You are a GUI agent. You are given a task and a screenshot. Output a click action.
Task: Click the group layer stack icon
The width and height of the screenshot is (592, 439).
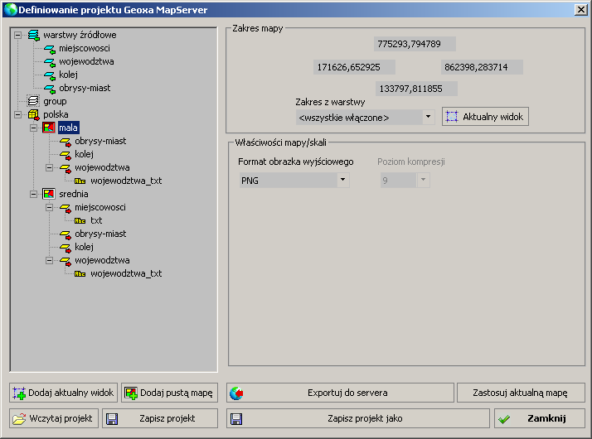34,101
